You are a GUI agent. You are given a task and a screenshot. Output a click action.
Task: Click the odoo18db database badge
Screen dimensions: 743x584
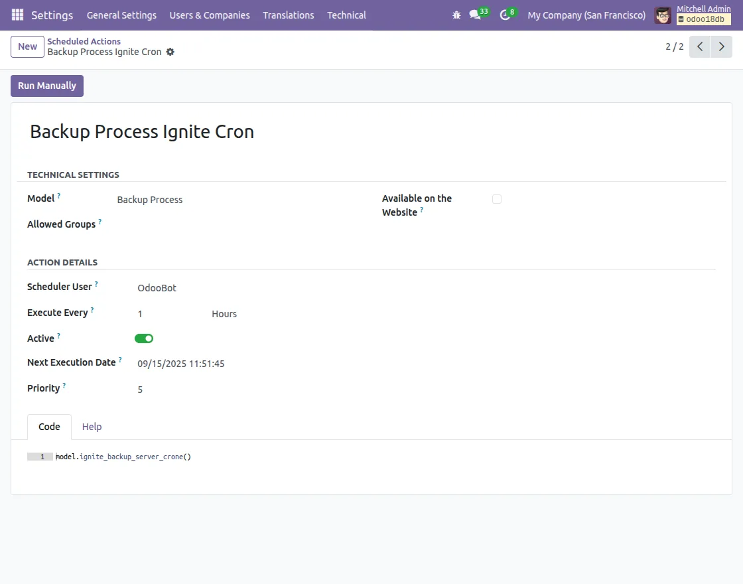coord(703,19)
